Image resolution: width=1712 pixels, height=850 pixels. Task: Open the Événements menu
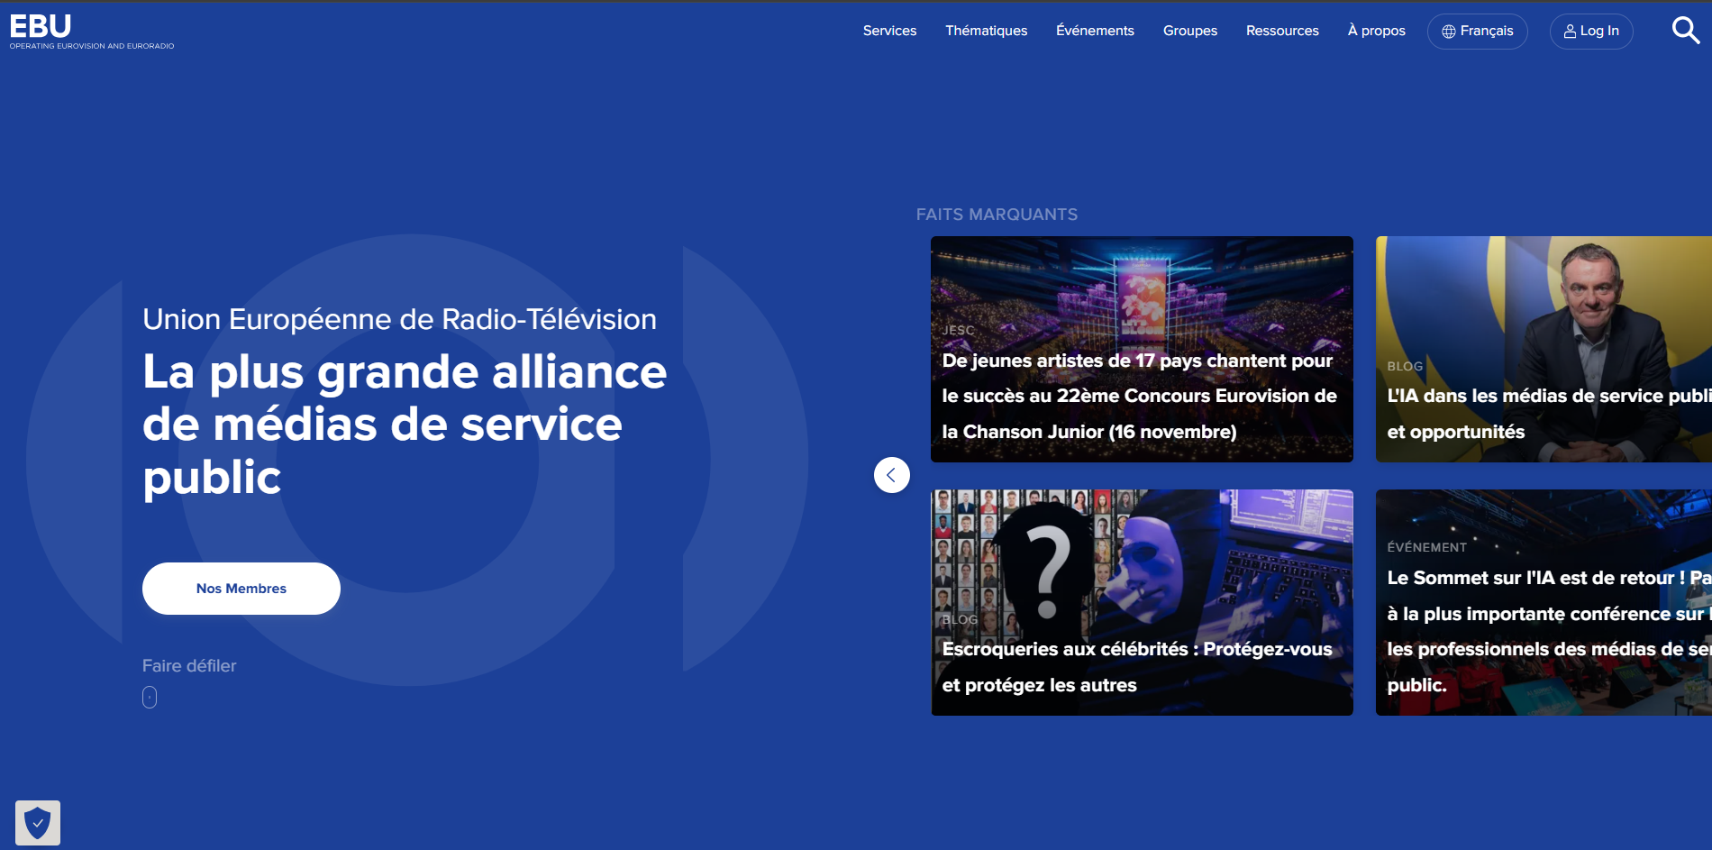1095,31
